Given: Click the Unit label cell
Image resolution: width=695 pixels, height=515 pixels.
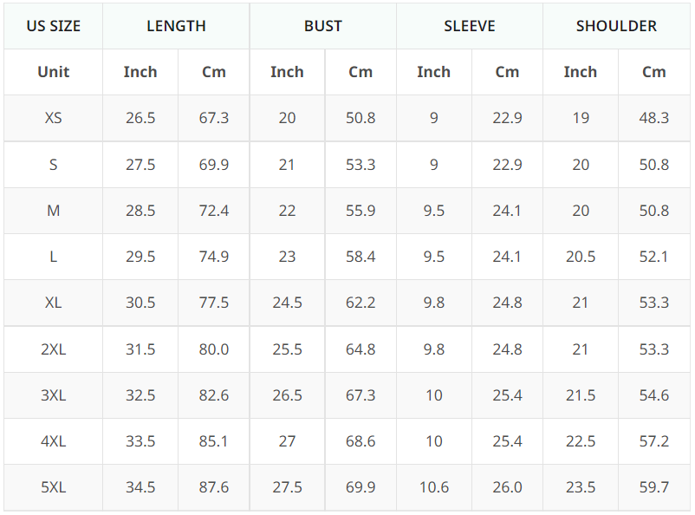Looking at the screenshot, I should [x=53, y=72].
